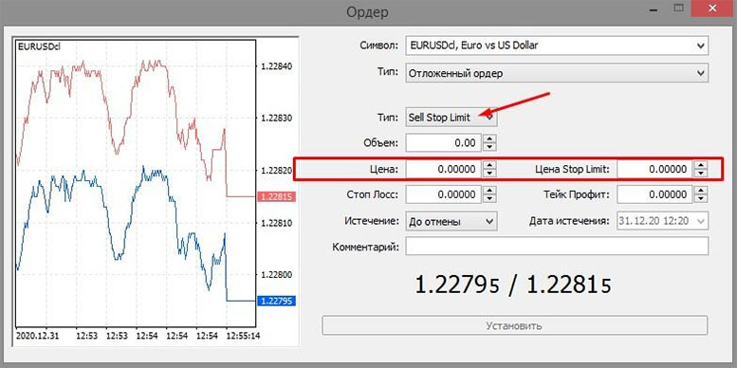The height and width of the screenshot is (368, 737).
Task: Click the 1.22810 price axis label
Action: pos(276,223)
